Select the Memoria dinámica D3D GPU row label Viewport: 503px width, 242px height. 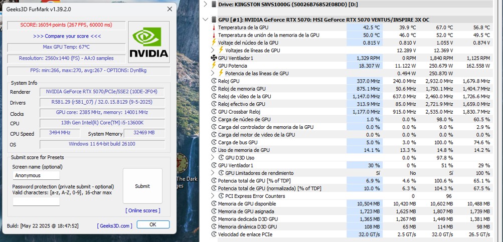[x=248, y=227]
